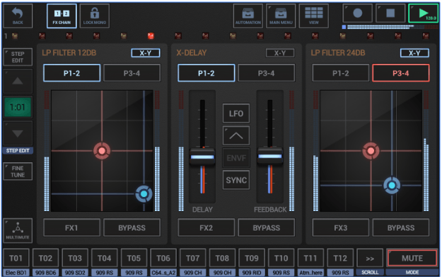Click the step down arrow below 1:01
442x277 pixels.
(x=18, y=133)
